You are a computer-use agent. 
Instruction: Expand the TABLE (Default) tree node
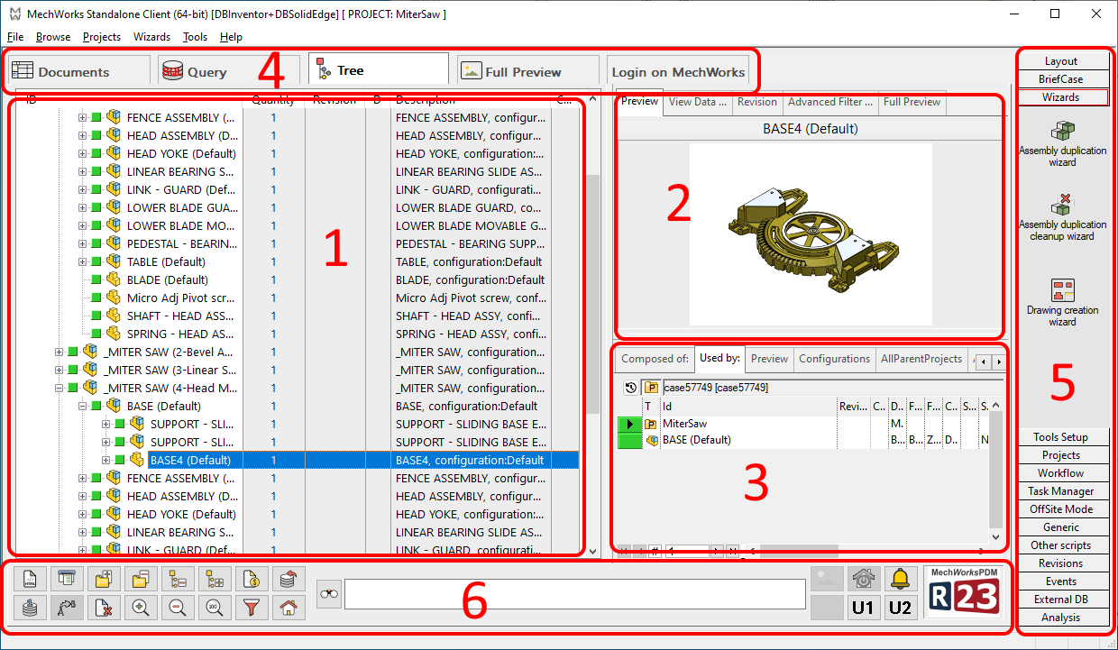click(83, 261)
